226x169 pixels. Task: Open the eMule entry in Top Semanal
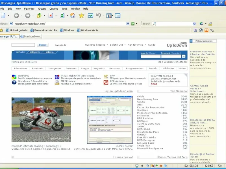coord(141,96)
